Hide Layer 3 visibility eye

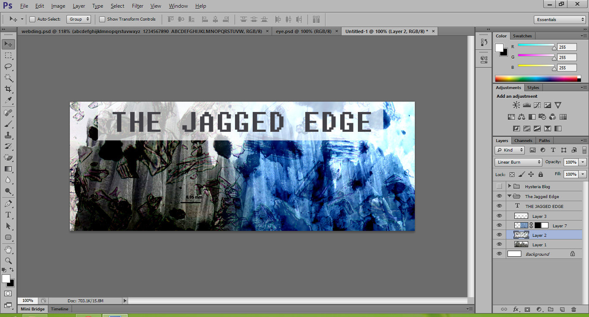[x=499, y=216]
